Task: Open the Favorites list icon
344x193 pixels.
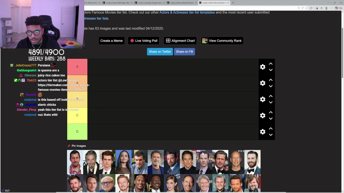Action: (321, 8)
